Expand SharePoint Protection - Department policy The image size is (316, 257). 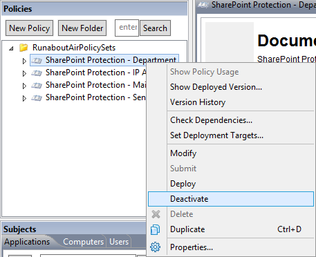point(24,61)
